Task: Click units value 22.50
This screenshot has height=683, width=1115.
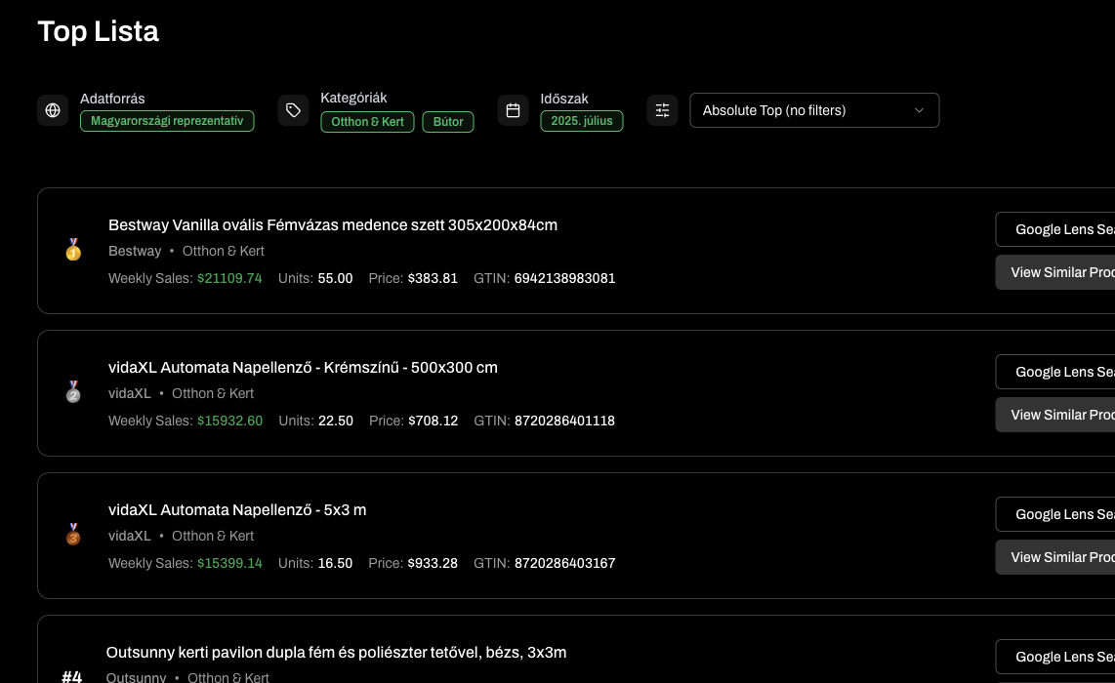Action: coord(336,421)
